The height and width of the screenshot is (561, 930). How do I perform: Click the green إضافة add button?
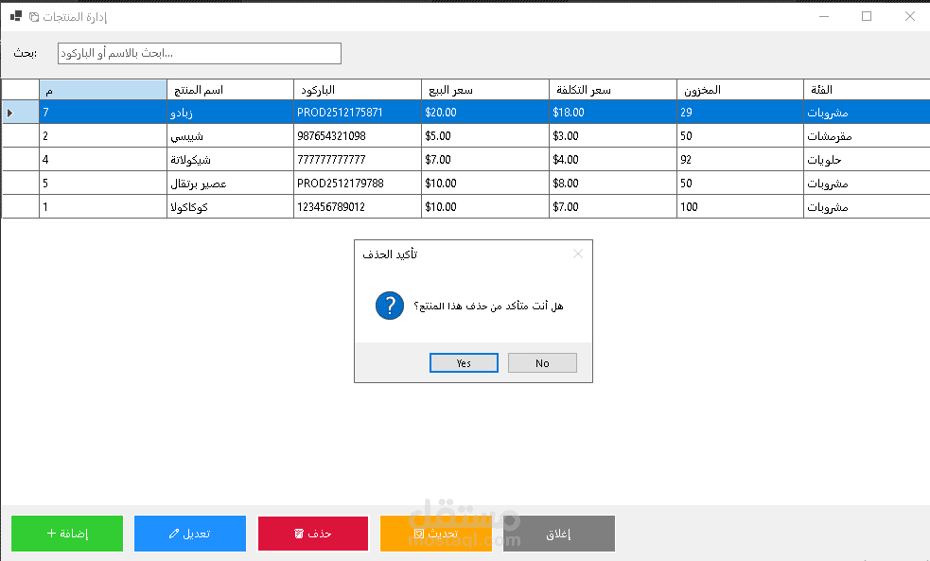point(67,534)
